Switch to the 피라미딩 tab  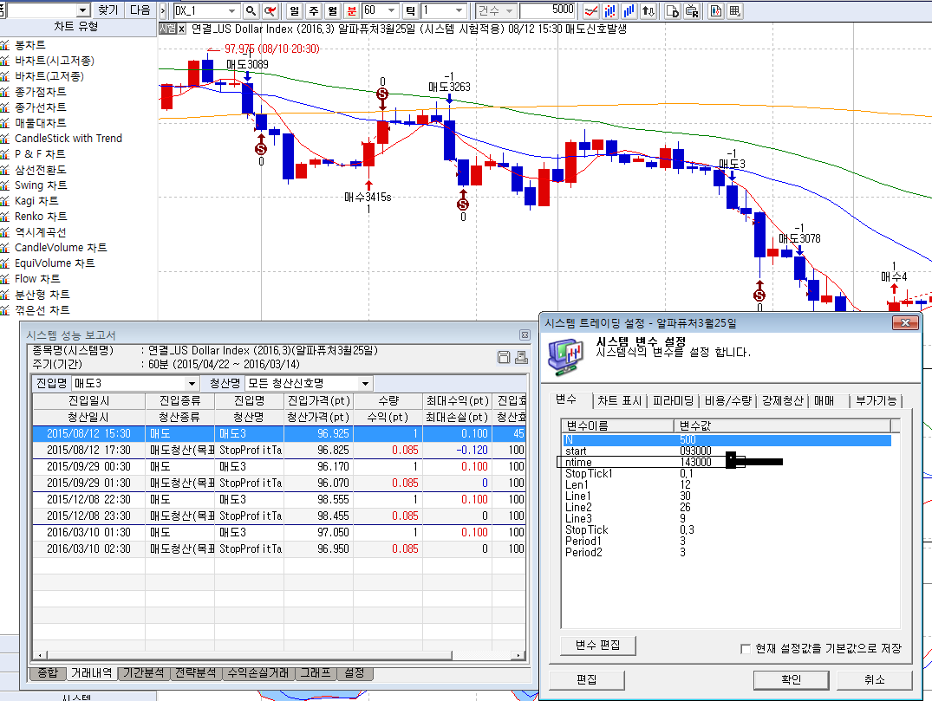(673, 400)
